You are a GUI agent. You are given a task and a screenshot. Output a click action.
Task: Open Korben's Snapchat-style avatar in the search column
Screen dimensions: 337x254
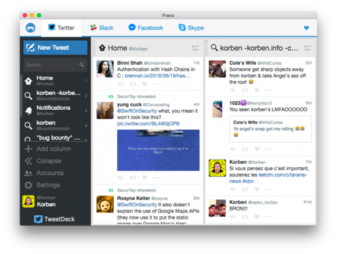pyautogui.click(x=217, y=168)
